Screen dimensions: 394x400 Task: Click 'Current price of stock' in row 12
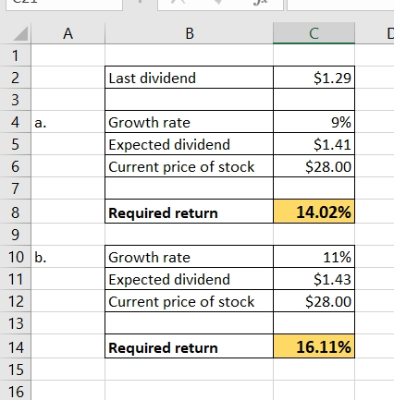pos(189,301)
